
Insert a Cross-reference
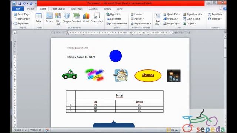click(x=117, y=24)
